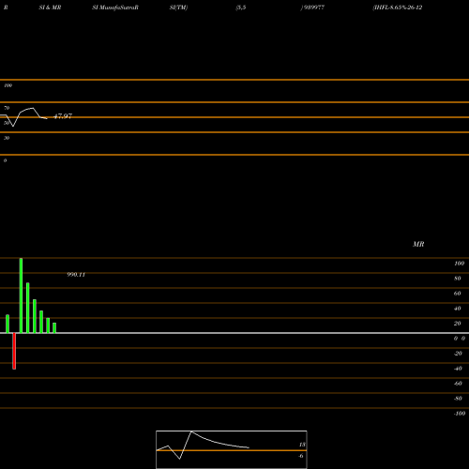This screenshot has width=469, height=469.
Task: Click the tallest green histogram bar
Action: point(21,295)
